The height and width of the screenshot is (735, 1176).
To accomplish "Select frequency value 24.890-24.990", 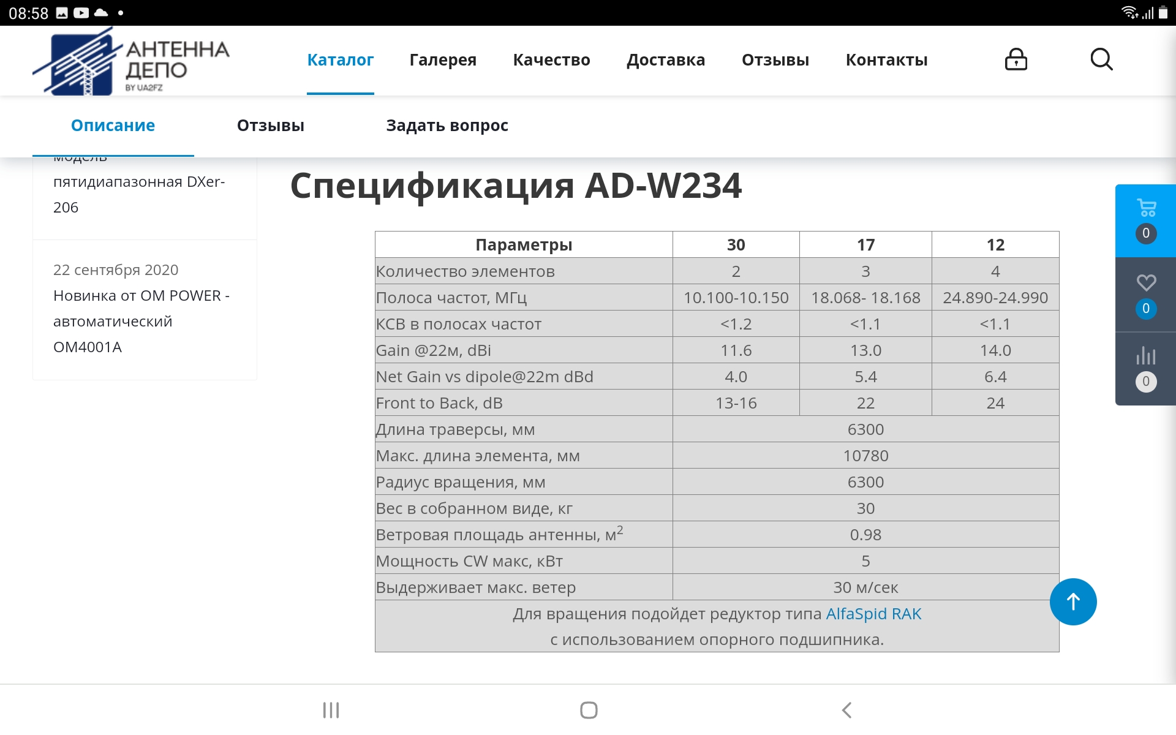I will (995, 298).
